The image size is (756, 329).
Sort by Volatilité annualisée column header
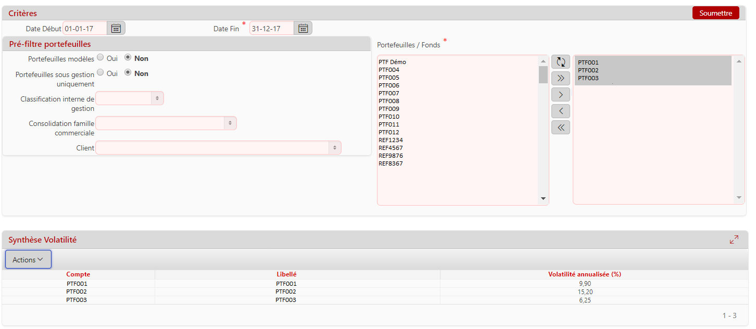pos(584,274)
